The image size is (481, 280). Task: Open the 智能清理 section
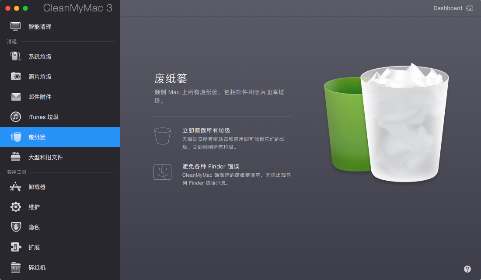point(60,27)
